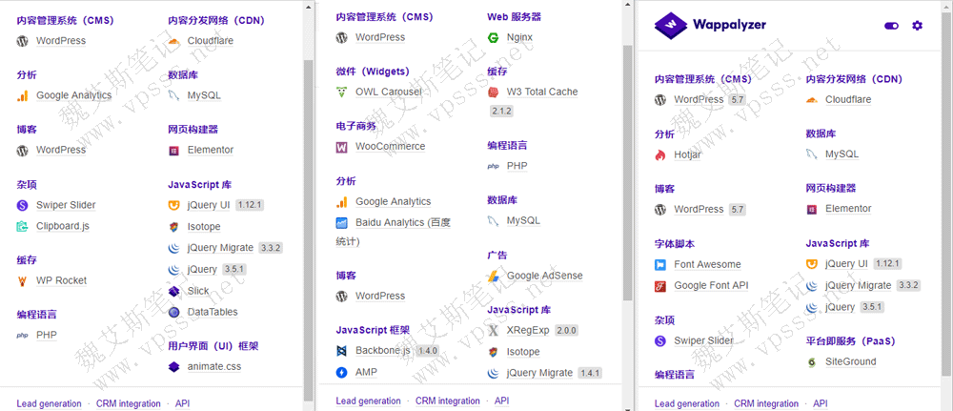Click the middle panel's vertical scrollbar
The image size is (953, 411).
pos(627,172)
